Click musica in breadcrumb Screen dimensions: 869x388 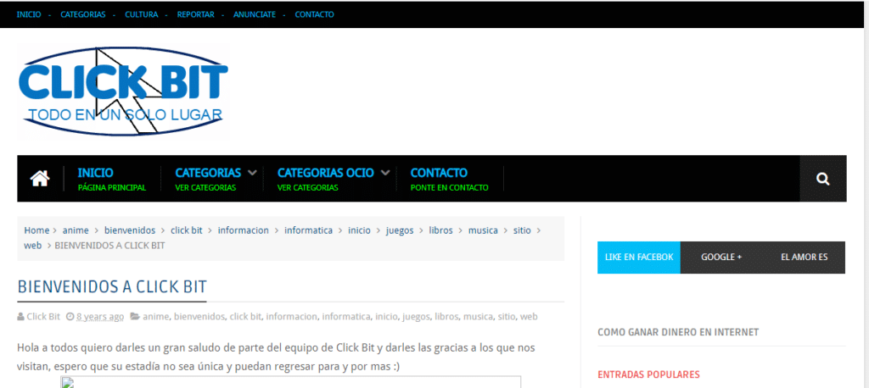483,230
